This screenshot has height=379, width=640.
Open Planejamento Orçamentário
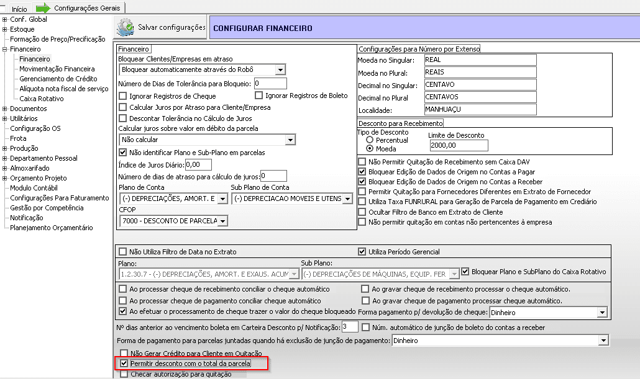tap(52, 228)
